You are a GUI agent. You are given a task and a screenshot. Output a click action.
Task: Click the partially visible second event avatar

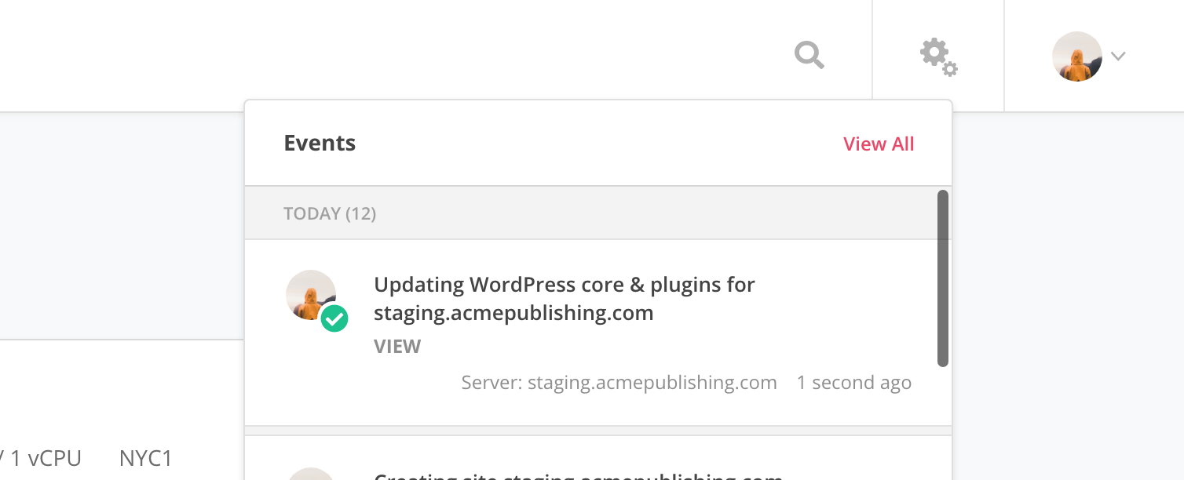pyautogui.click(x=311, y=474)
